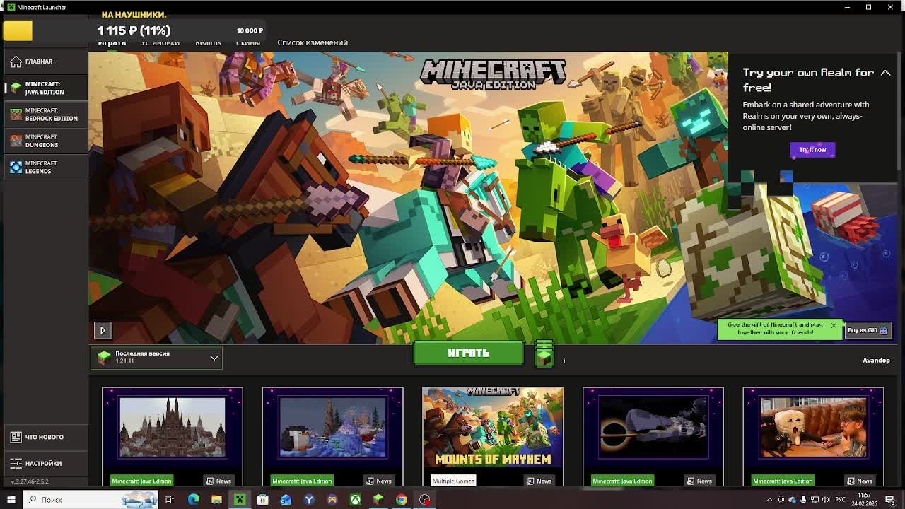Click the News label on the white mob card
The width and height of the screenshot is (905, 509).
(860, 481)
